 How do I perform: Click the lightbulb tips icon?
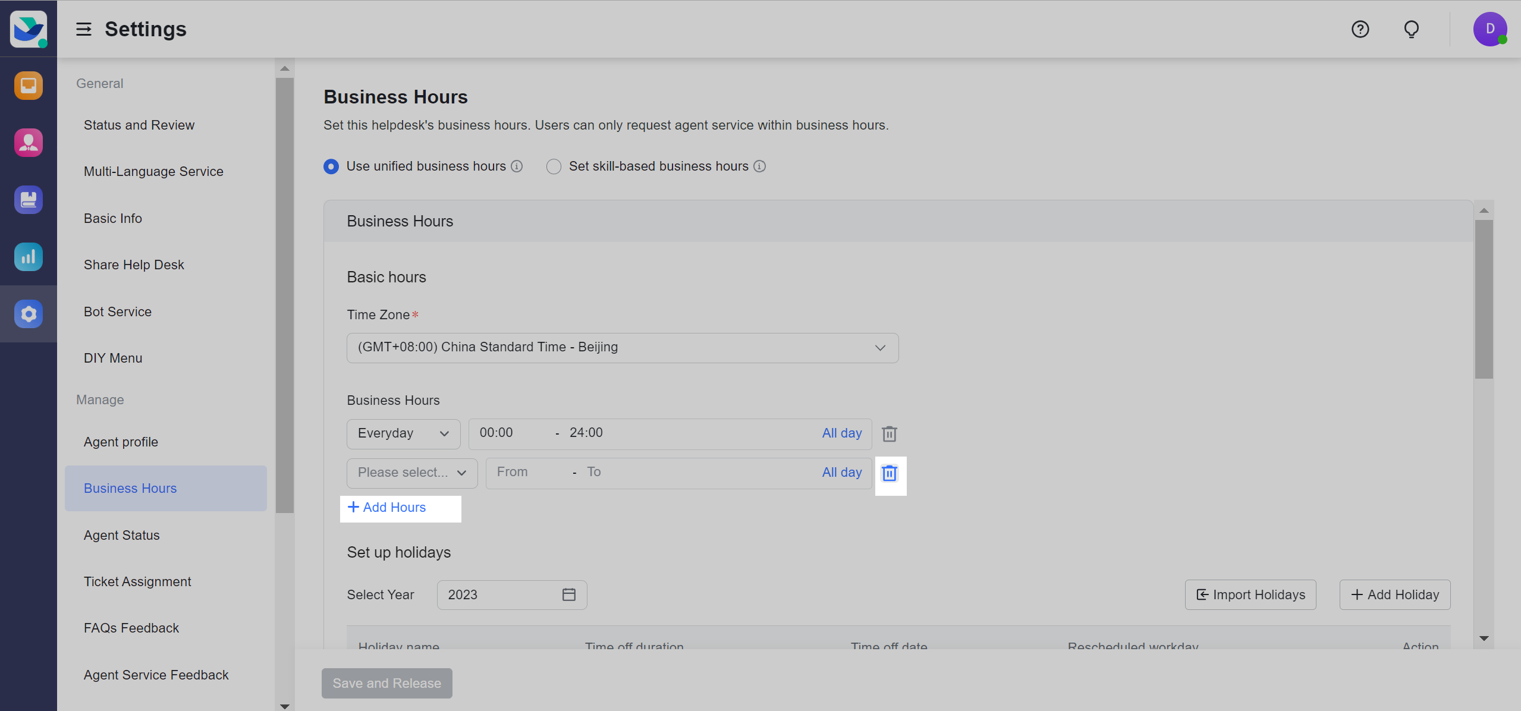click(1411, 29)
